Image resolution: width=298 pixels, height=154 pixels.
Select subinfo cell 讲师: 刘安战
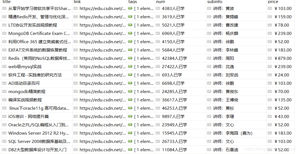pyautogui.click(x=237, y=75)
